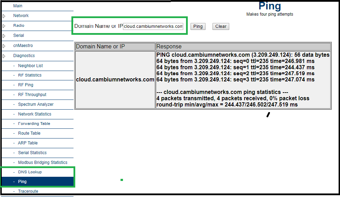340x198 pixels.
Task: Open Modbus Bridging Statistics page
Action: (x=43, y=163)
